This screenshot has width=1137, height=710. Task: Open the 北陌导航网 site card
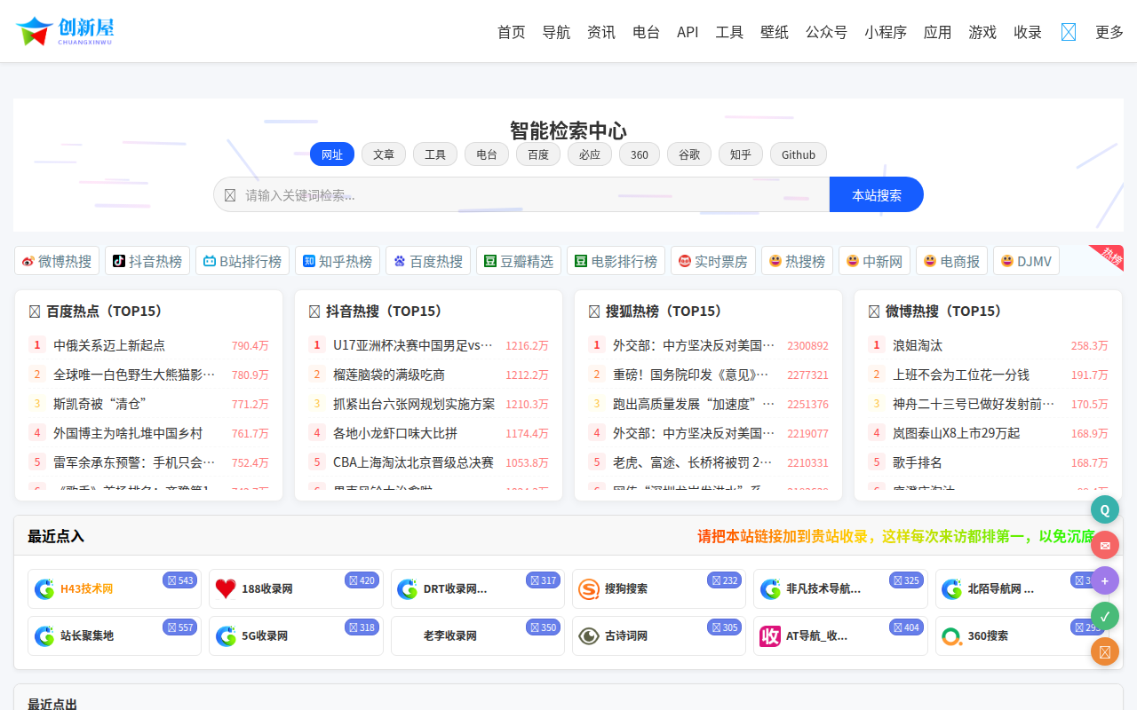click(1022, 588)
